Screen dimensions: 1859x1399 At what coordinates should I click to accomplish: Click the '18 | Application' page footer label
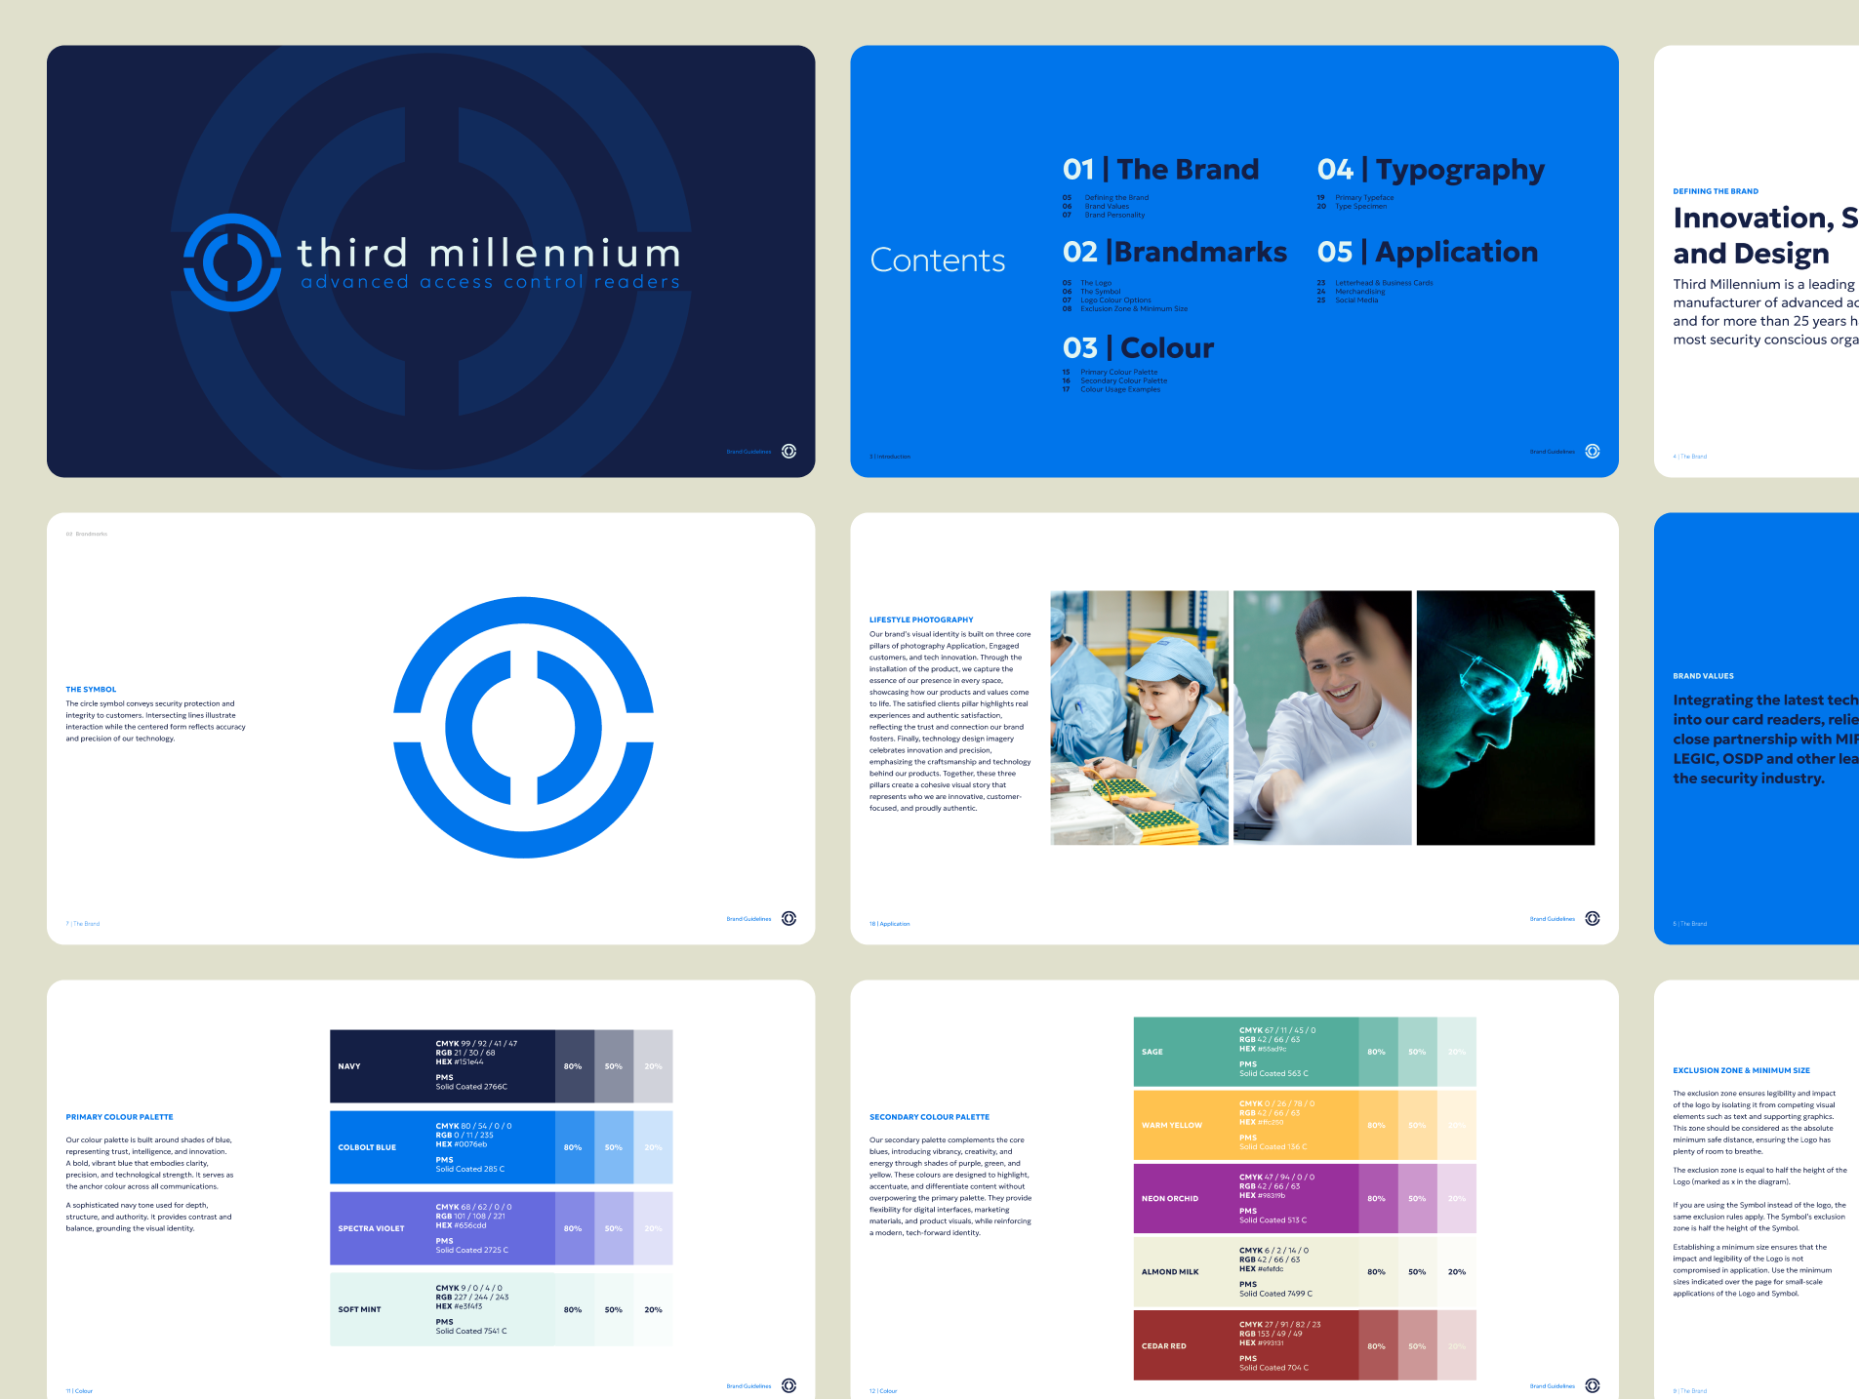point(889,924)
